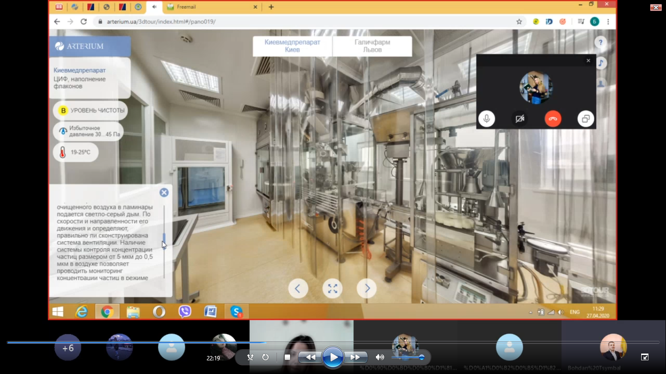Image resolution: width=666 pixels, height=374 pixels.
Task: Switch to the Freemail tab
Action: [x=211, y=7]
